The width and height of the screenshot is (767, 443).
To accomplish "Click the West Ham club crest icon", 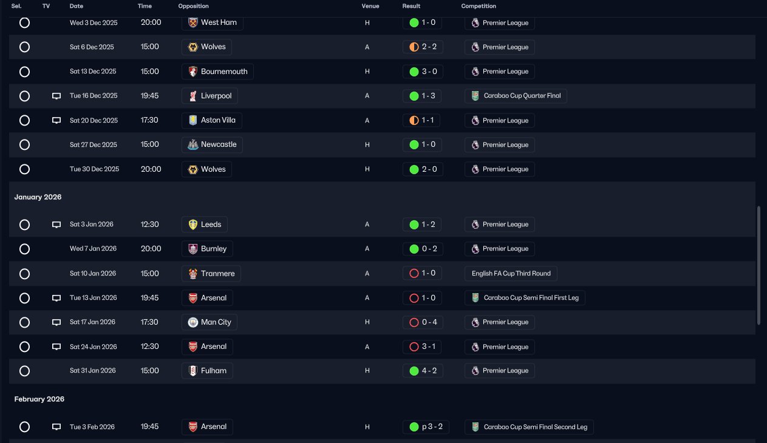I will tap(193, 22).
